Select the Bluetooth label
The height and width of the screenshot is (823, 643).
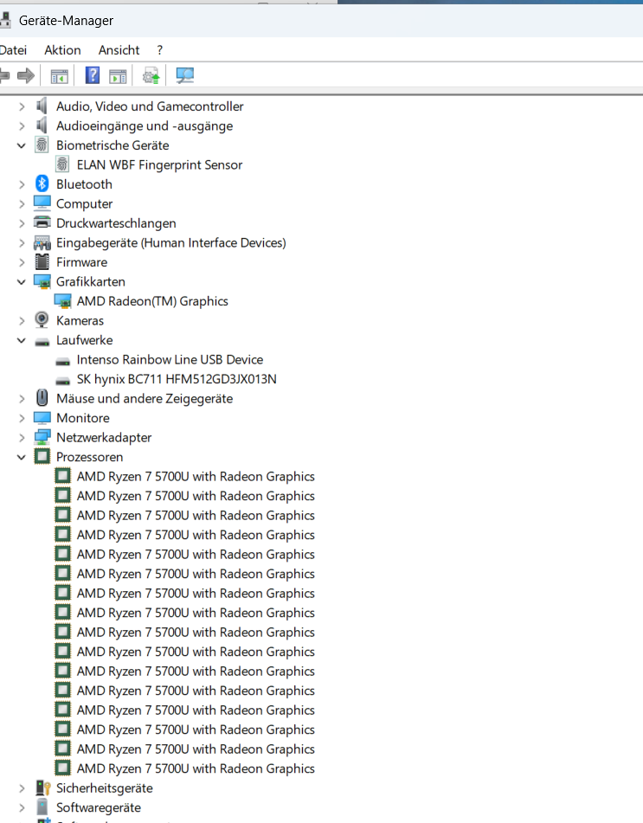click(x=84, y=184)
